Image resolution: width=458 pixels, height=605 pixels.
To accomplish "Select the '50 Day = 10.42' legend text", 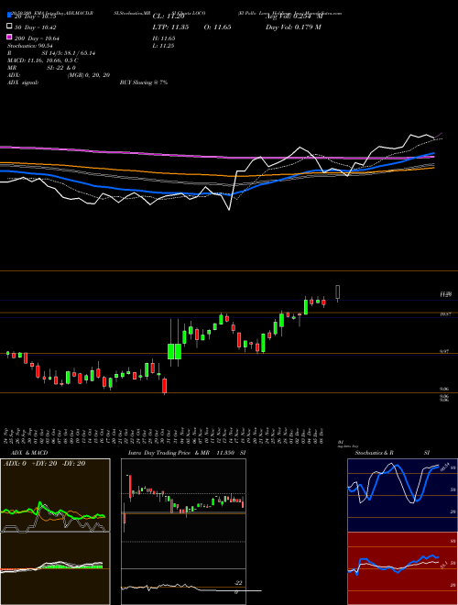I will (36, 27).
